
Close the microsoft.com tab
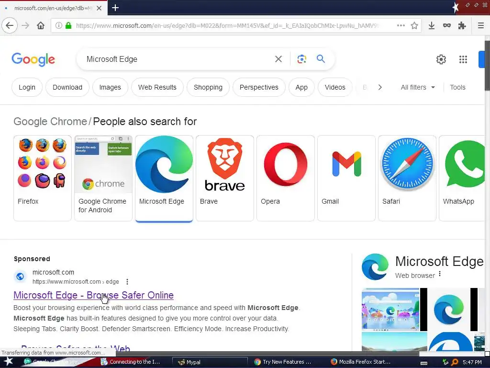tap(99, 8)
